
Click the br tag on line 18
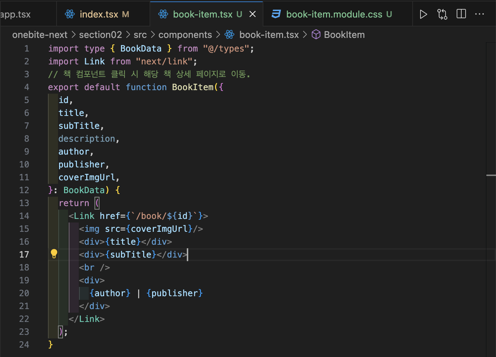(x=94, y=268)
